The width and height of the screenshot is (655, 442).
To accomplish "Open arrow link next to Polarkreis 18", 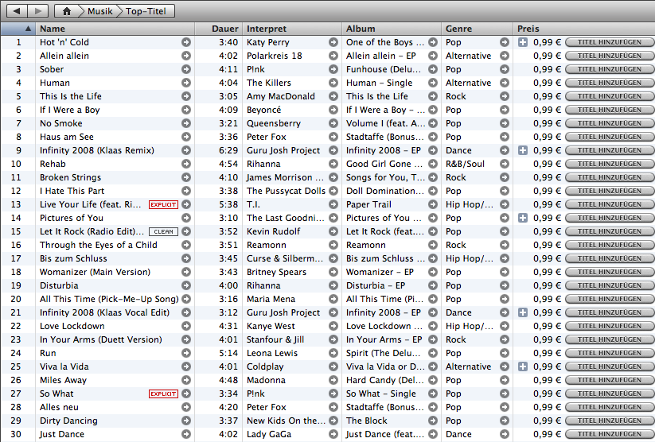I will [333, 56].
